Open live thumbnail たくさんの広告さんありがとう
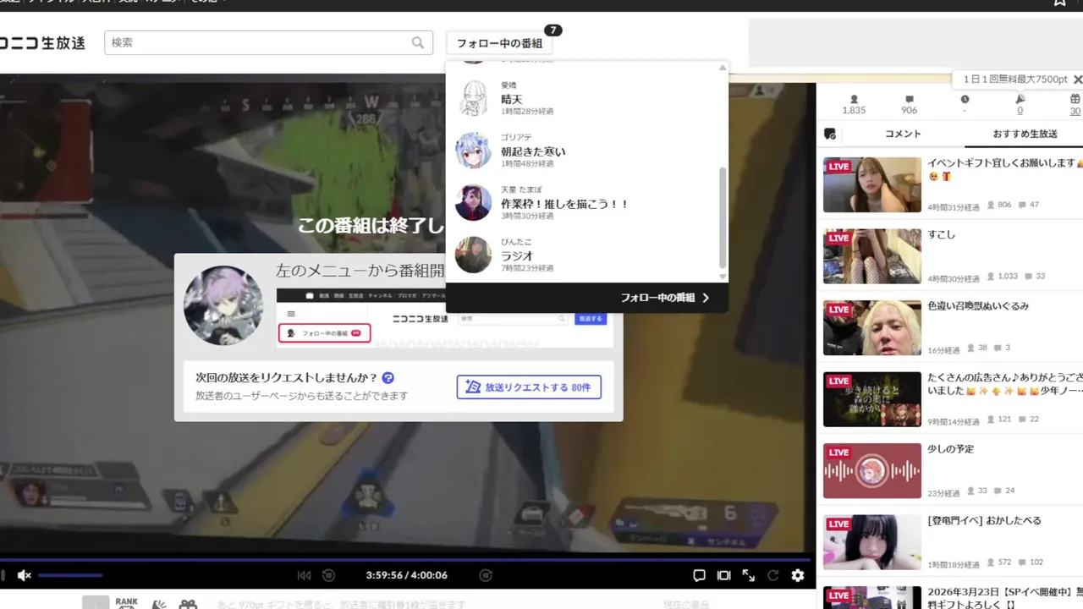The width and height of the screenshot is (1083, 609). click(x=872, y=399)
